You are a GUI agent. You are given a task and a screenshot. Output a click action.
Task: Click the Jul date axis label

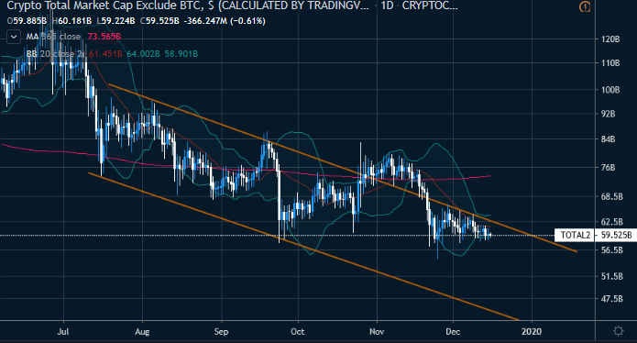[63, 332]
